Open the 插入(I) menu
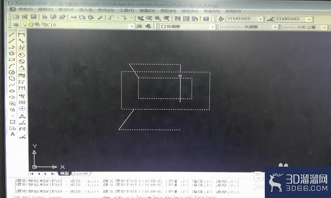Viewport: 331px width, 198px height. pos(86,10)
